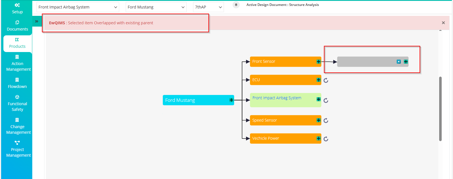
Task: Click the empty gray child node
Action: click(x=373, y=62)
